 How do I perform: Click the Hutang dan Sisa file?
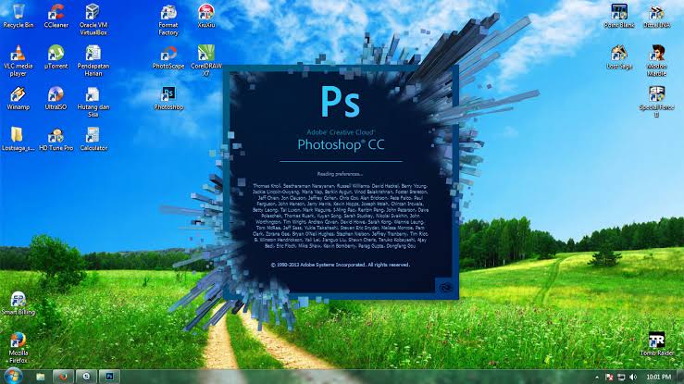click(x=93, y=102)
